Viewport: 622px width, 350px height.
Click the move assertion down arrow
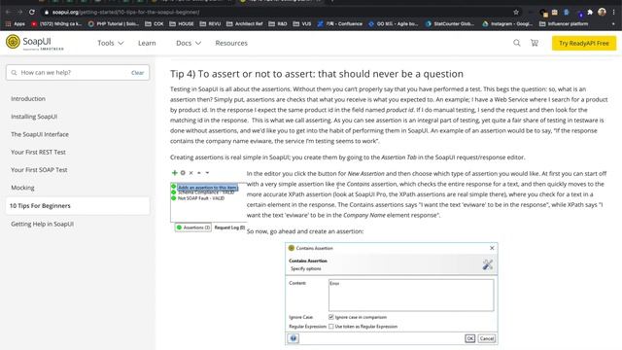(207, 173)
